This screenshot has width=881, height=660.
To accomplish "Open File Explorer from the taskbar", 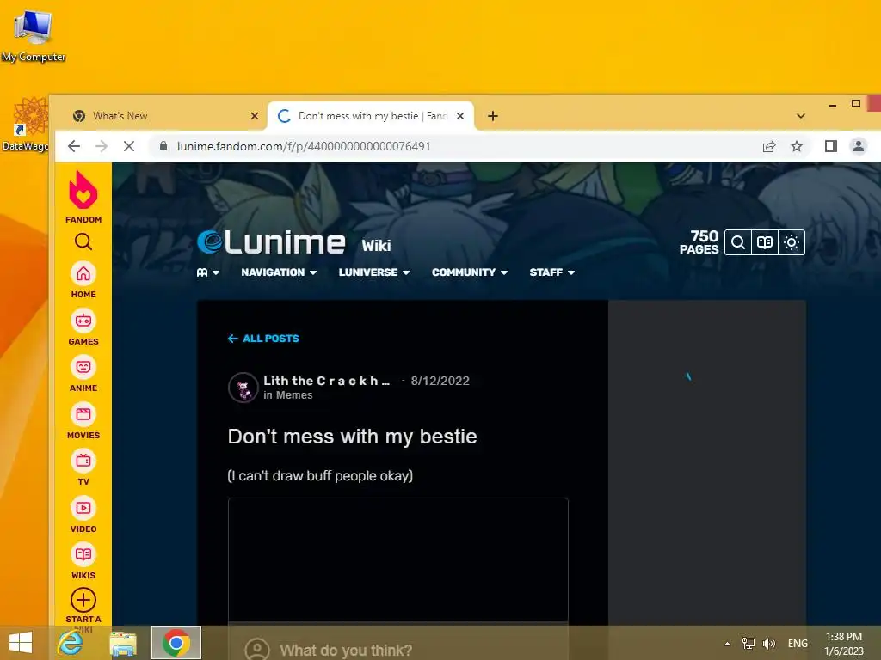I will (x=123, y=643).
